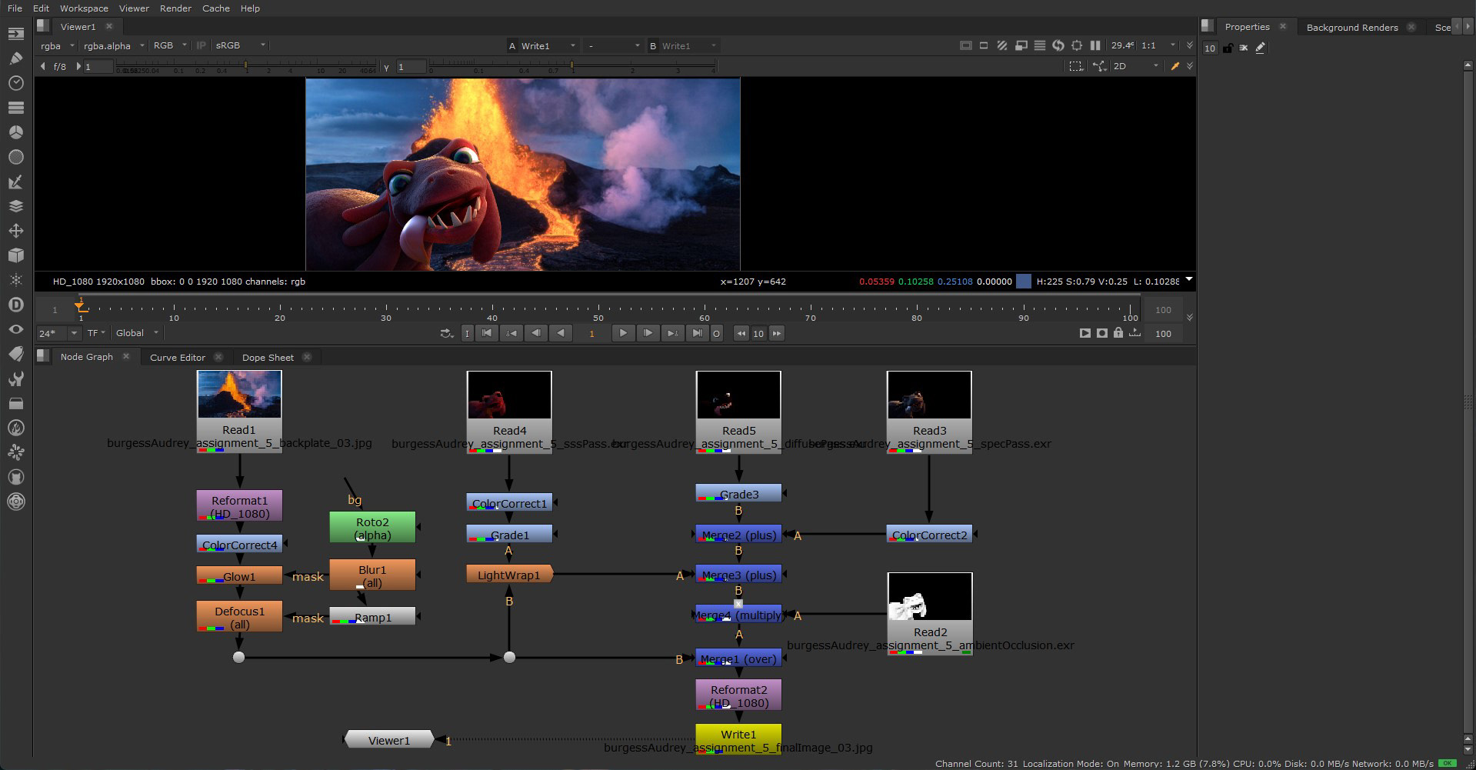The width and height of the screenshot is (1476, 770).
Task: Open the FurnaceCore plugins icon
Action: coord(15,428)
